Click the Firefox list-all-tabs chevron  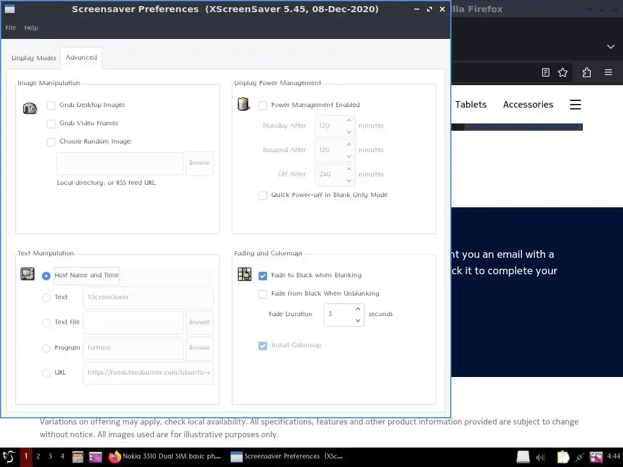(611, 46)
